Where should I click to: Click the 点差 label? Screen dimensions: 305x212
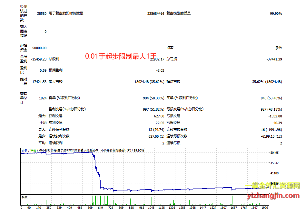pyautogui.click(x=170, y=48)
